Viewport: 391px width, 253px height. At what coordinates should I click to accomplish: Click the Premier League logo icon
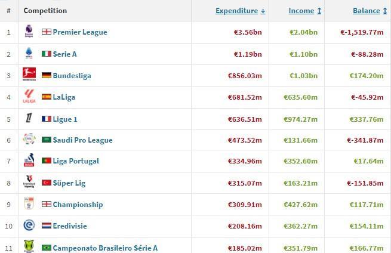[x=29, y=32]
